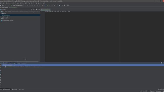Open the Window menu
This screenshot has width=164, height=92.
coord(40,3)
